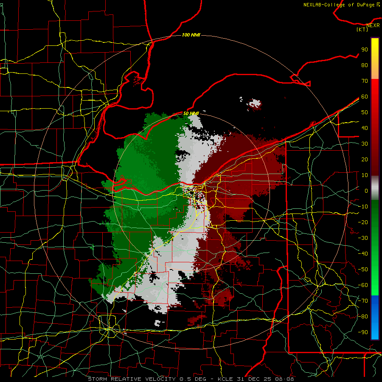Click the NEXR label in the top corner

[373, 25]
